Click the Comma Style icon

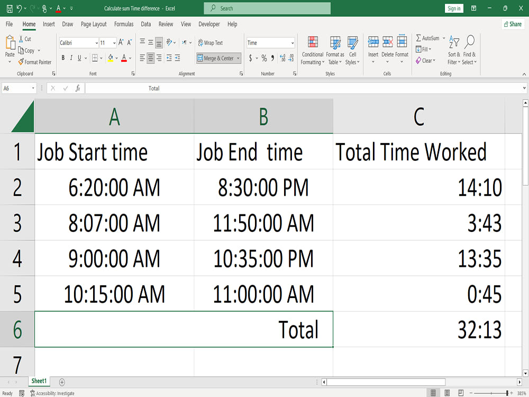[272, 58]
